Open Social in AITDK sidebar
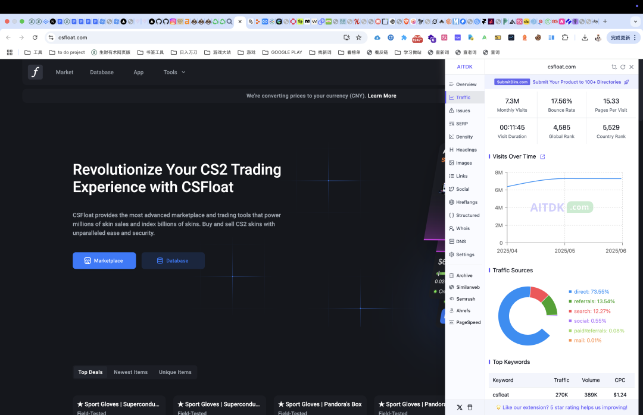The width and height of the screenshot is (643, 415). click(x=464, y=189)
